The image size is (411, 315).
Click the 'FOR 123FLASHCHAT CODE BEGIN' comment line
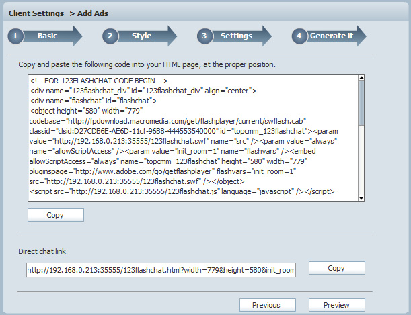[99, 81]
